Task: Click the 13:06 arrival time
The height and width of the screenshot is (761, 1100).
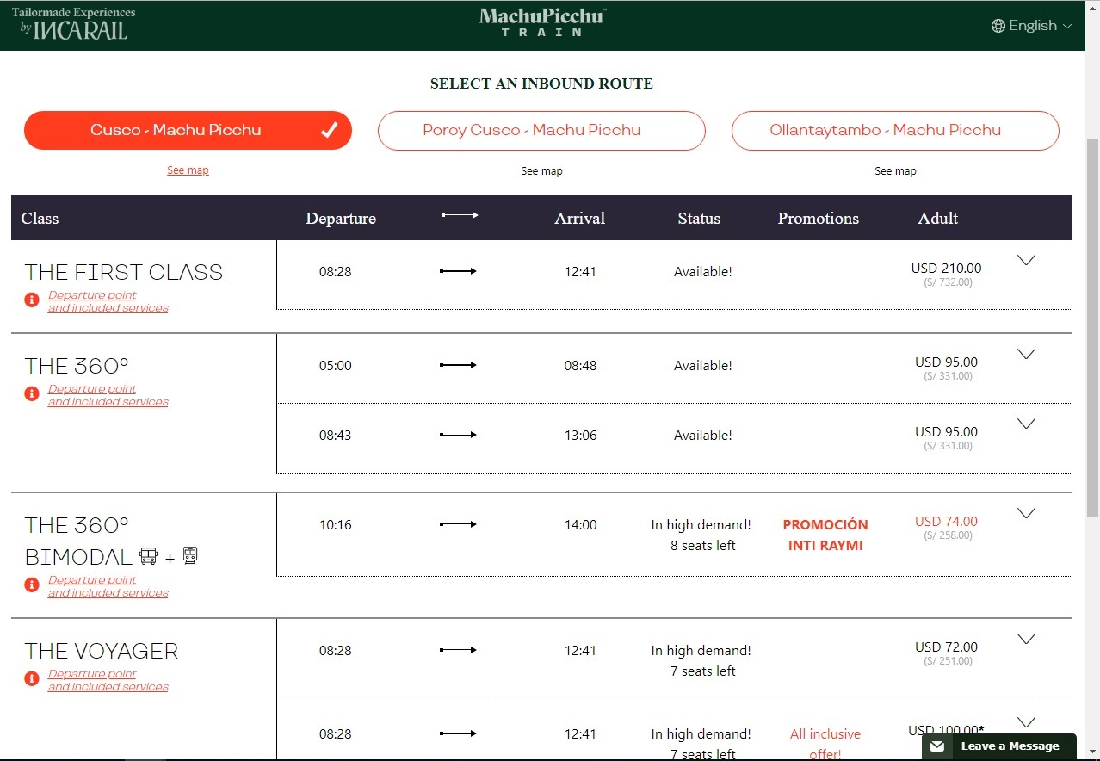Action: pos(580,436)
